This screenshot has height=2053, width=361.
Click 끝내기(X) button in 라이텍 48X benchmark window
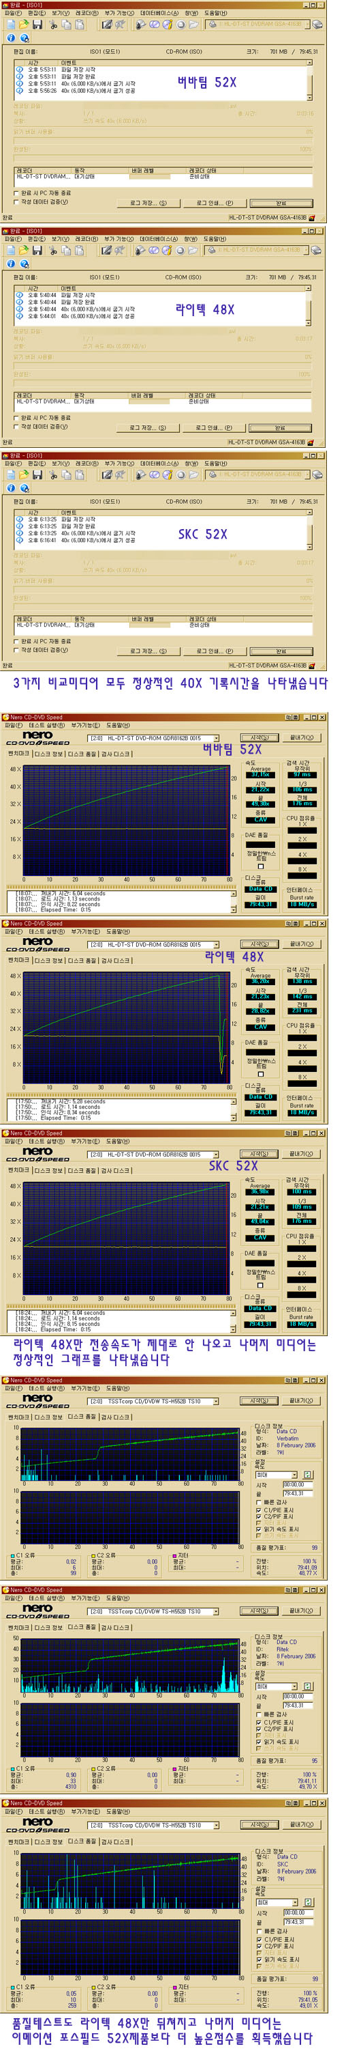(301, 944)
